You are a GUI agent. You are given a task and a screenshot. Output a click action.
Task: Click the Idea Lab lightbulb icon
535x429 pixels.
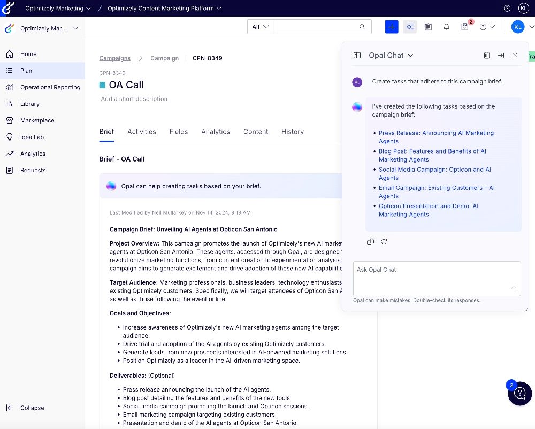(x=10, y=137)
